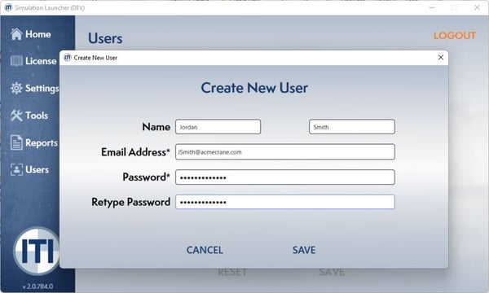Screen dimensions: 489x293
Task: Click the Users page heading
Action: (105, 38)
